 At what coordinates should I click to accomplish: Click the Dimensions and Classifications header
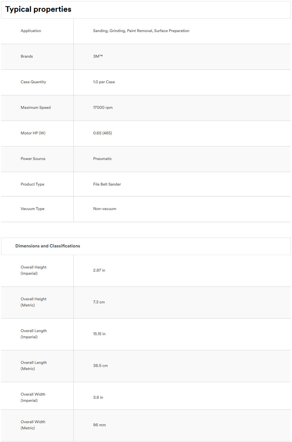click(x=48, y=246)
